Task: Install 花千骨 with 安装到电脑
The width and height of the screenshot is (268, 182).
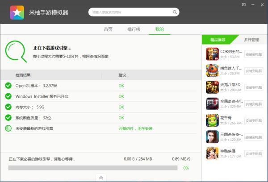Action: [x=254, y=120]
